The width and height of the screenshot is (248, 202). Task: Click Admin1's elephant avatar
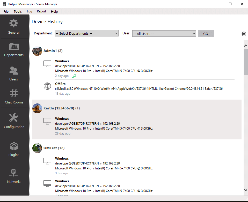pyautogui.click(x=37, y=51)
